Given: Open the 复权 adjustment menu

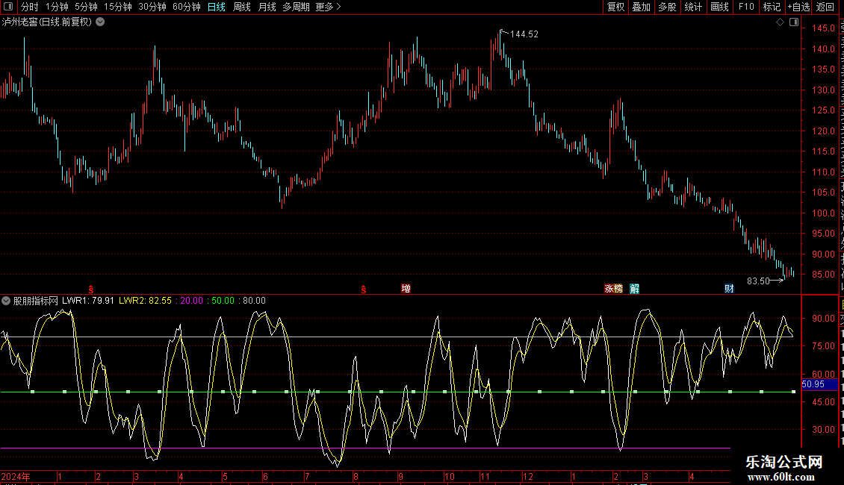Looking at the screenshot, I should [x=615, y=7].
